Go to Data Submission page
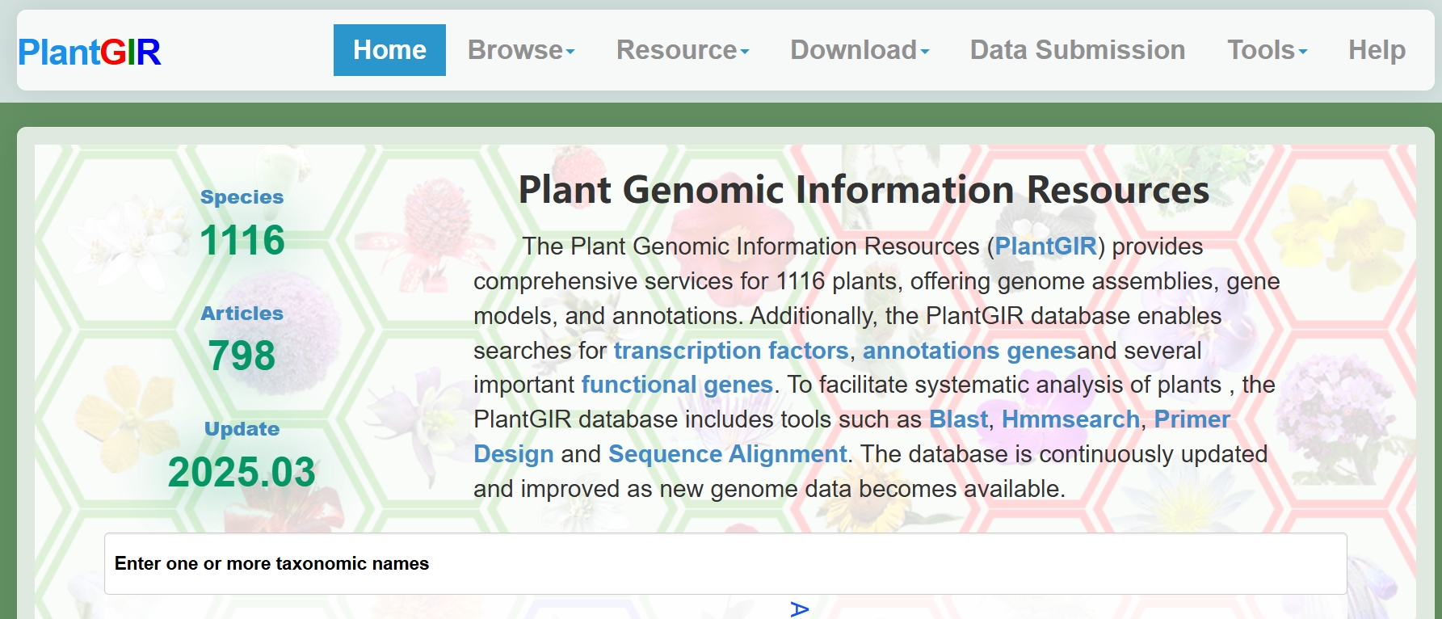Image resolution: width=1442 pixels, height=619 pixels. (x=1078, y=50)
